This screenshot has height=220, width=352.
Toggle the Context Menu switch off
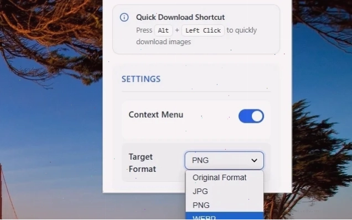[251, 116]
